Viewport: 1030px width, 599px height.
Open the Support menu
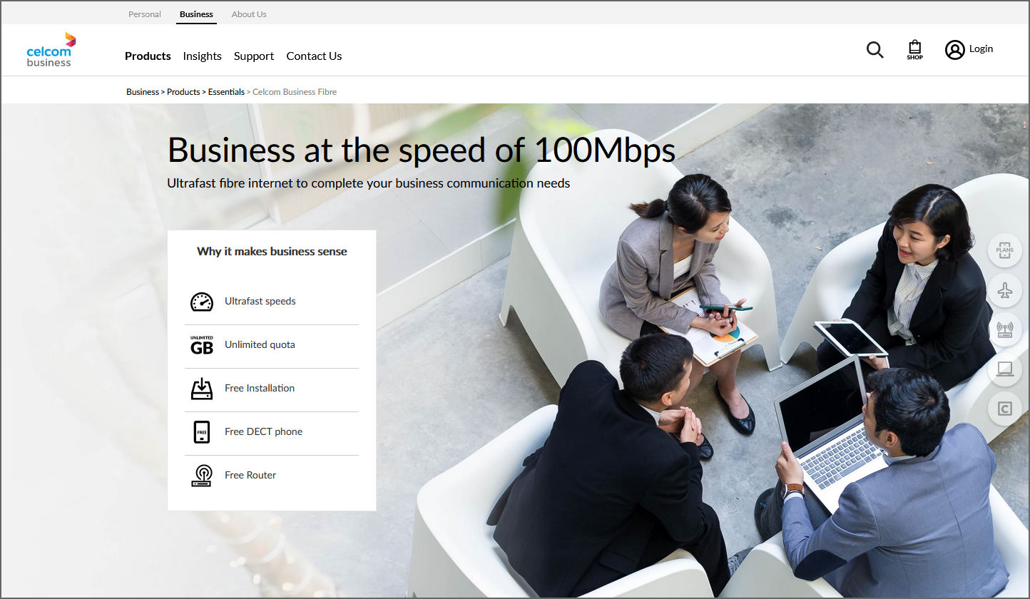pos(254,56)
